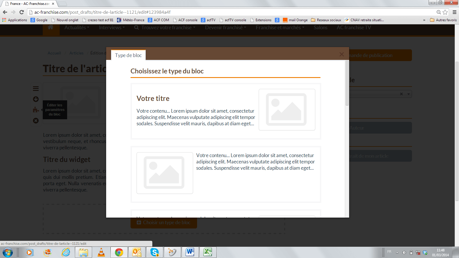This screenshot has width=459, height=258.
Task: Bookmark this page with star icon
Action: click(445, 12)
